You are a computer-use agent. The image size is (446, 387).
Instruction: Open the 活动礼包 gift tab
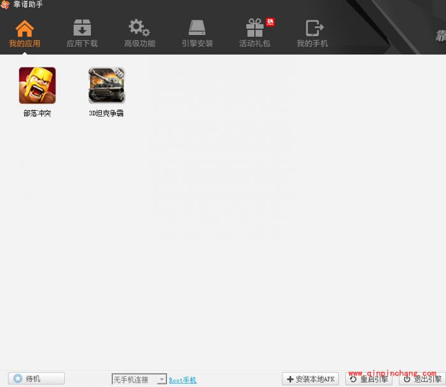(x=255, y=34)
